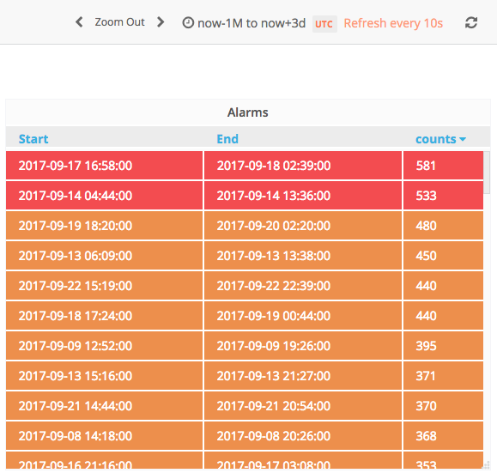Open Refresh every 10s setting

[393, 23]
